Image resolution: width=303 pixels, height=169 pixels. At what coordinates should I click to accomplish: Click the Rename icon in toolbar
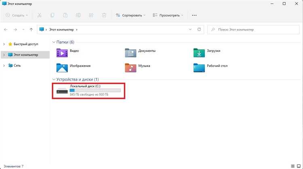click(78, 15)
